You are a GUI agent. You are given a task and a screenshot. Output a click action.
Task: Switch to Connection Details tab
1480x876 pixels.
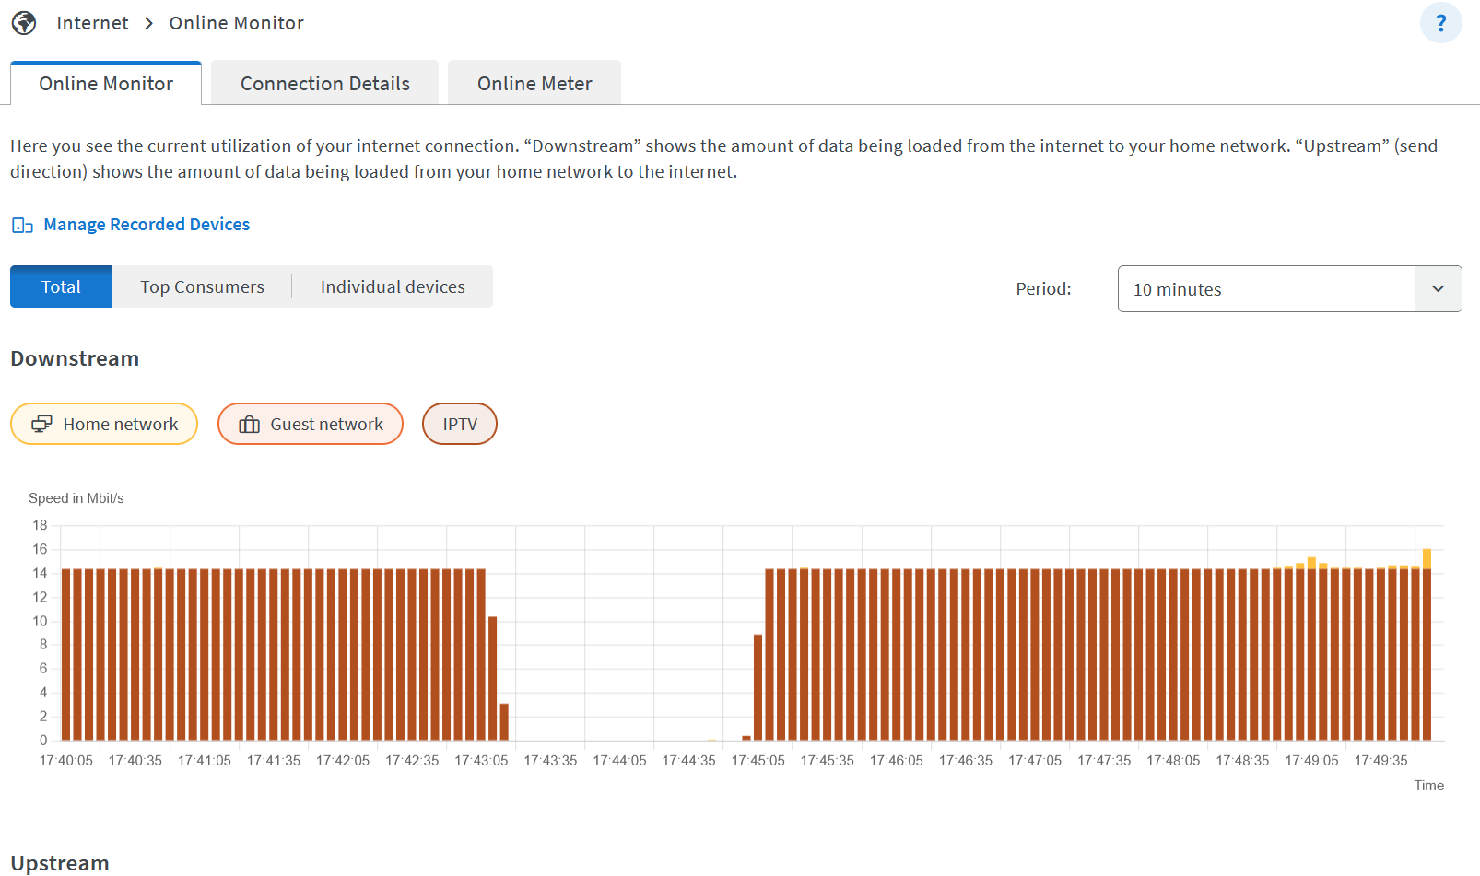[x=324, y=84]
